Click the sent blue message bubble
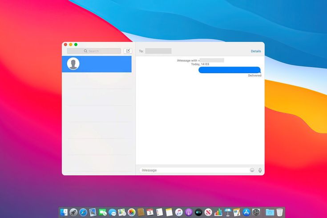Image resolution: width=327 pixels, height=218 pixels. [x=229, y=70]
